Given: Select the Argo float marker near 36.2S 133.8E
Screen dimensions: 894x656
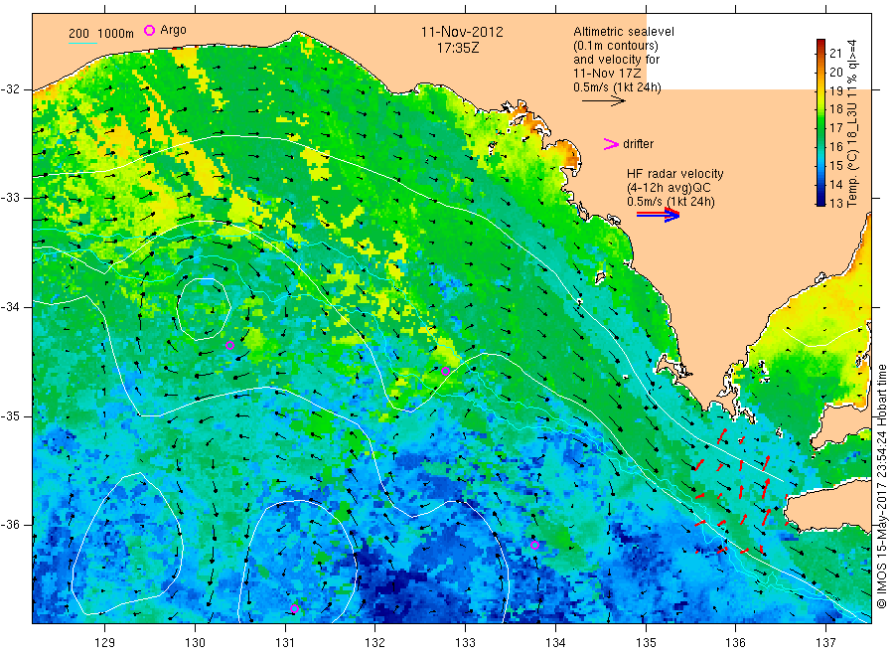Looking at the screenshot, I should (534, 546).
